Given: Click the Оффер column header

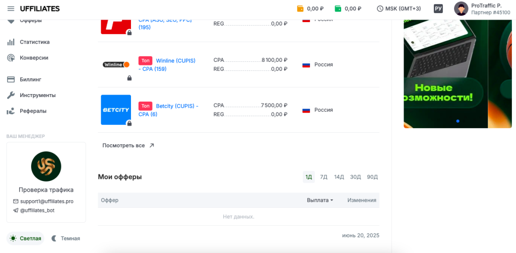Looking at the screenshot, I should (109, 200).
